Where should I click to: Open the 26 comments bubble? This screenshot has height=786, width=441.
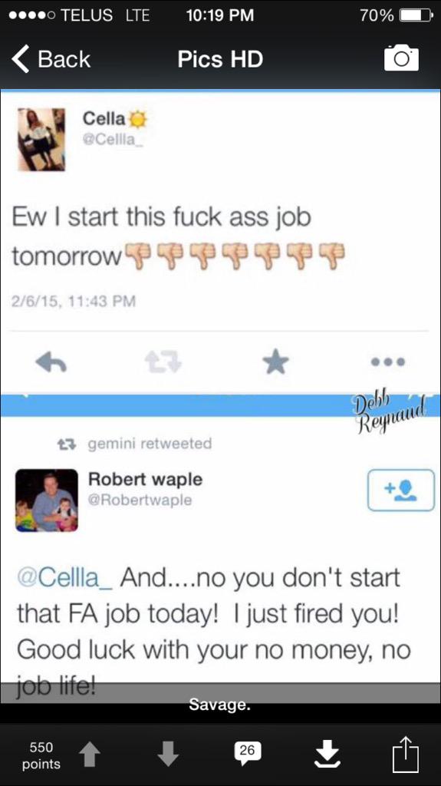pos(247,754)
